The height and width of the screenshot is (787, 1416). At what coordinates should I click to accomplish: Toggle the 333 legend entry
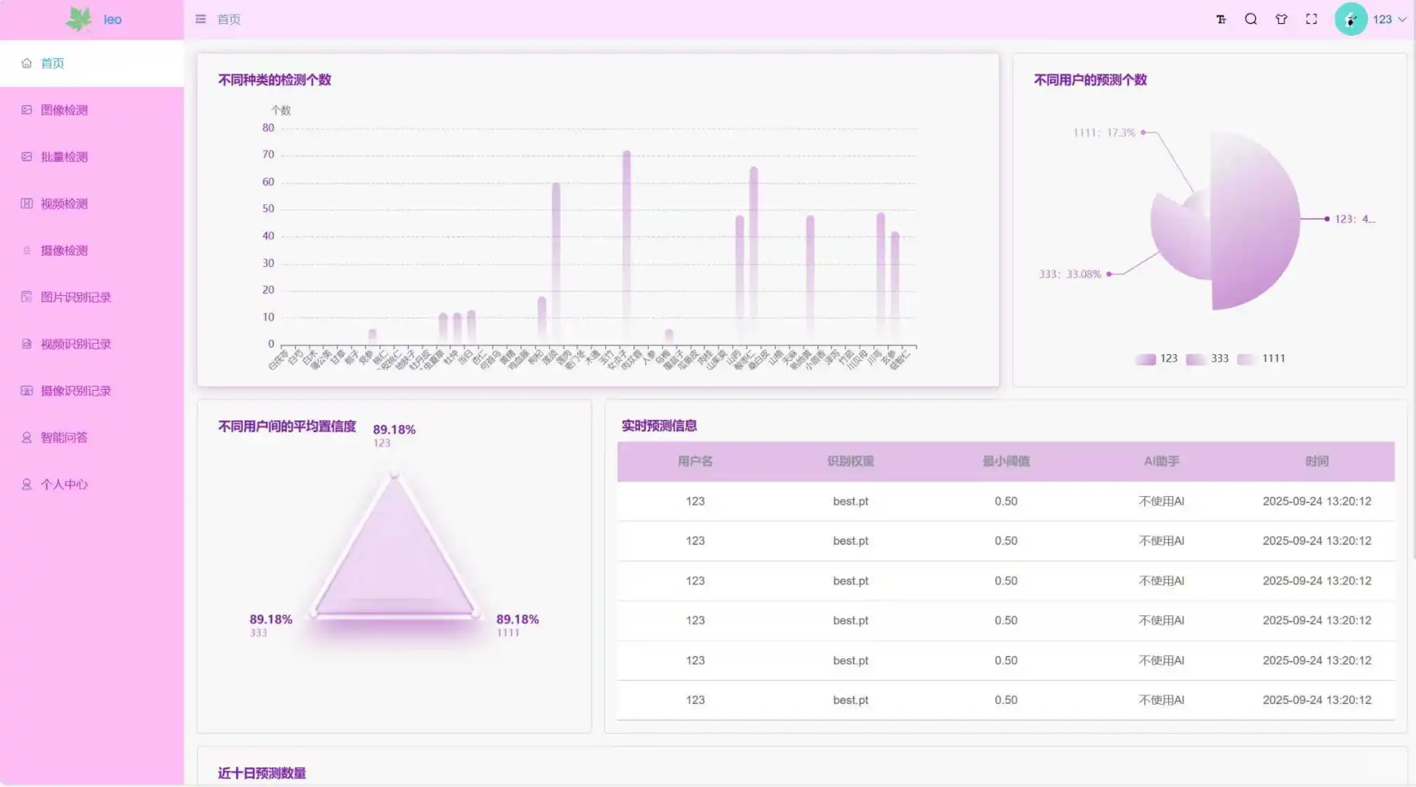(x=1207, y=359)
